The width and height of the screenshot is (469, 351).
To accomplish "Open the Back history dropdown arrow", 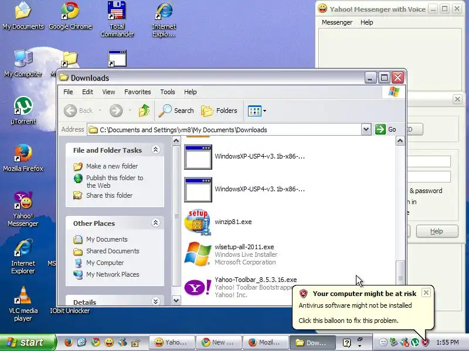I will click(100, 111).
